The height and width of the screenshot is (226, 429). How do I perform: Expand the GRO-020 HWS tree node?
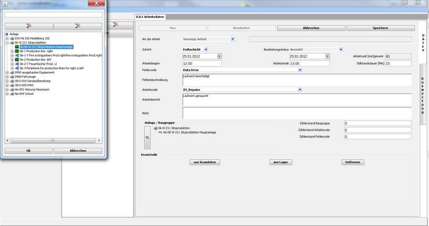(x=7, y=85)
